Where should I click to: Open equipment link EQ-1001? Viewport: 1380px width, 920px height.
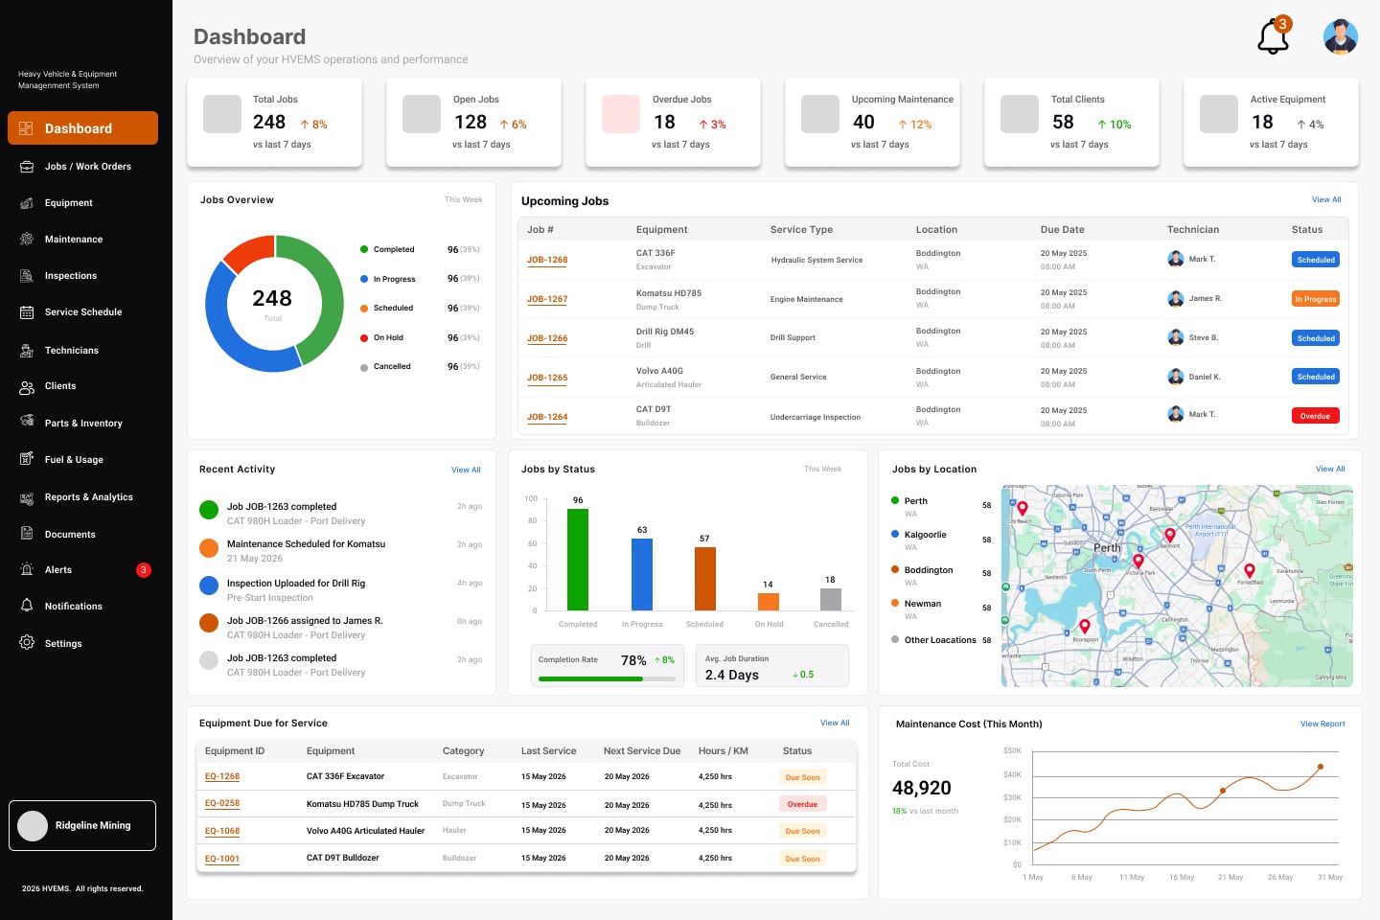[x=222, y=859]
